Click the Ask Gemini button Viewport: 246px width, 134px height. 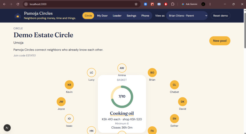coord(189,4)
